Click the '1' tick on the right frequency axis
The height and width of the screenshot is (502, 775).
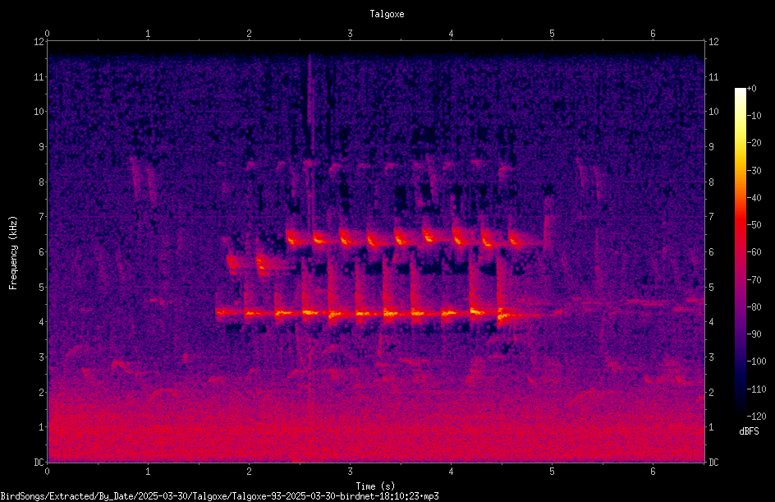pyautogui.click(x=711, y=427)
